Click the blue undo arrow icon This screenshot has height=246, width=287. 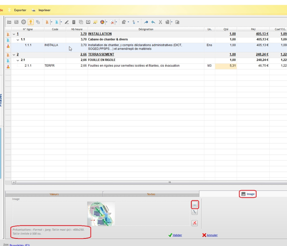coord(153,22)
